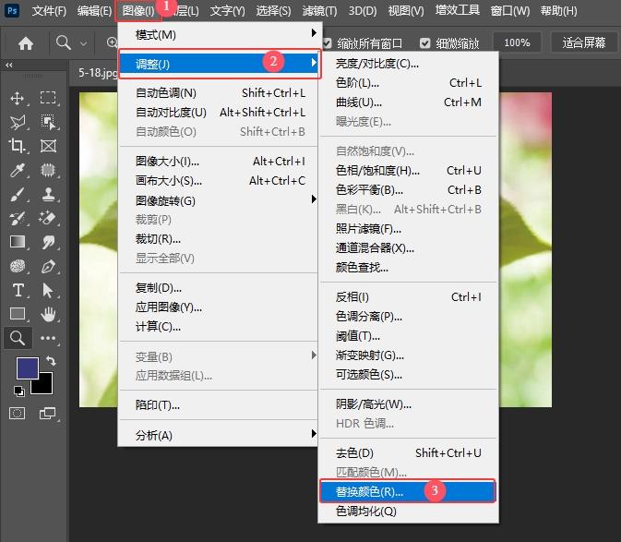The image size is (621, 542).
Task: Click the 100% zoom button
Action: click(517, 42)
